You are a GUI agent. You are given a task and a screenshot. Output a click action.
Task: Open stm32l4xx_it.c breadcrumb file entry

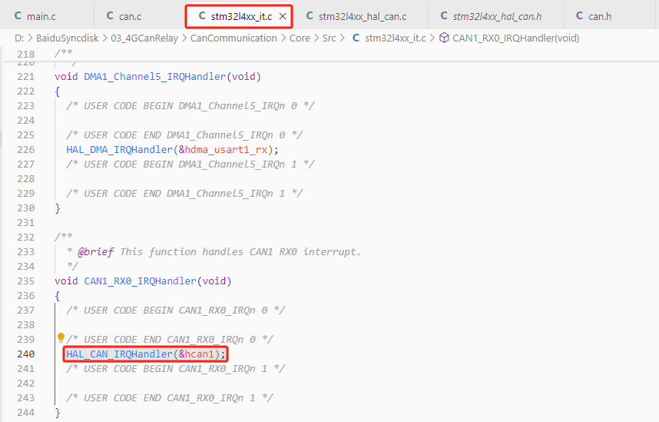point(395,38)
